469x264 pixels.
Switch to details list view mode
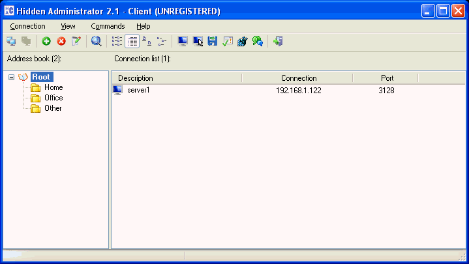click(132, 42)
